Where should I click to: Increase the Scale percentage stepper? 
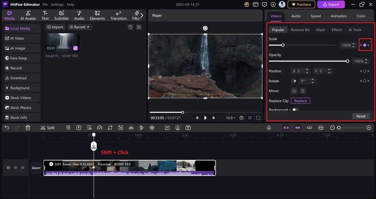[x=353, y=44]
